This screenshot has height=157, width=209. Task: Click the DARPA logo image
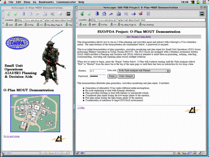17,43
